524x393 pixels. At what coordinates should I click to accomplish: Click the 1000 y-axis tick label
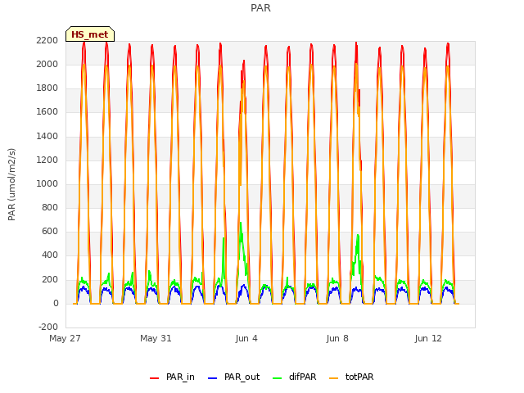47,183
